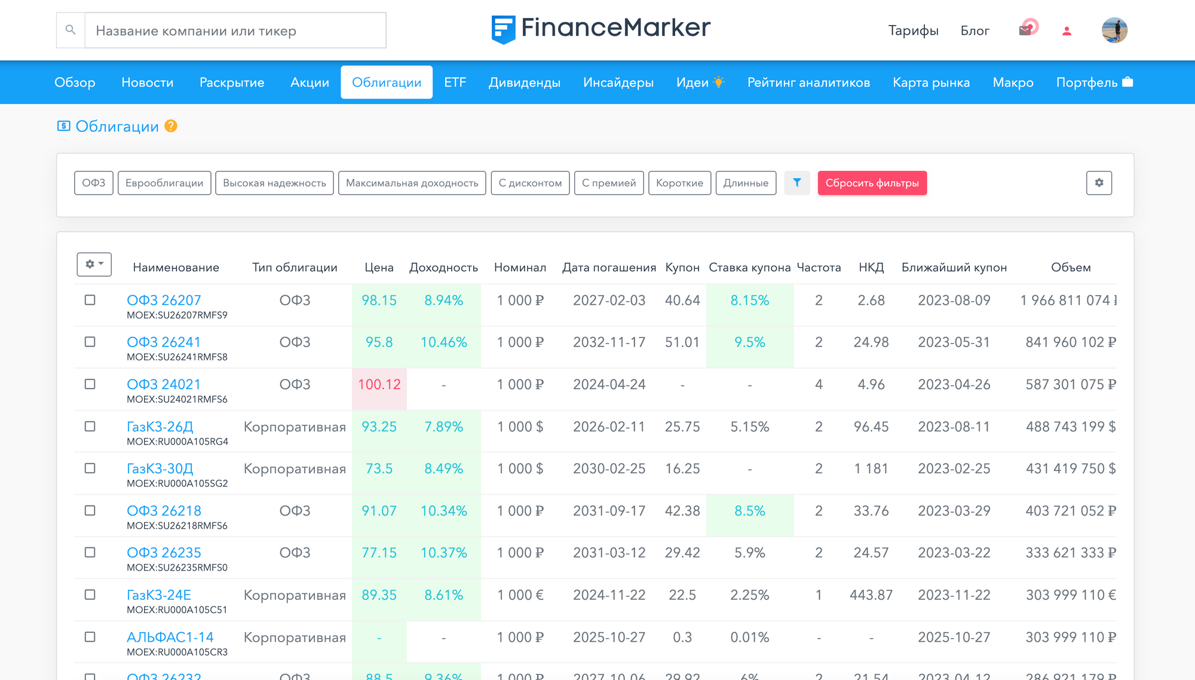Open the Тарифы link

(x=913, y=30)
